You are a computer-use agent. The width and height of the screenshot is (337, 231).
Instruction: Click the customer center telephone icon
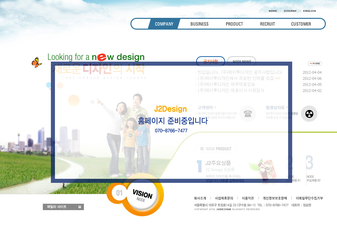(x=248, y=113)
